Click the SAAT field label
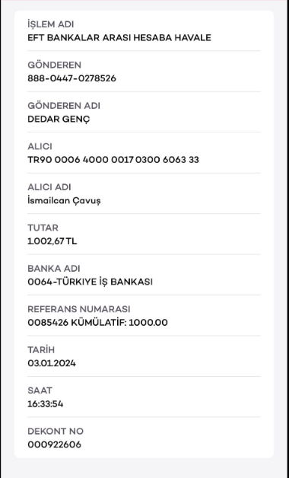The height and width of the screenshot is (478, 289). click(40, 390)
